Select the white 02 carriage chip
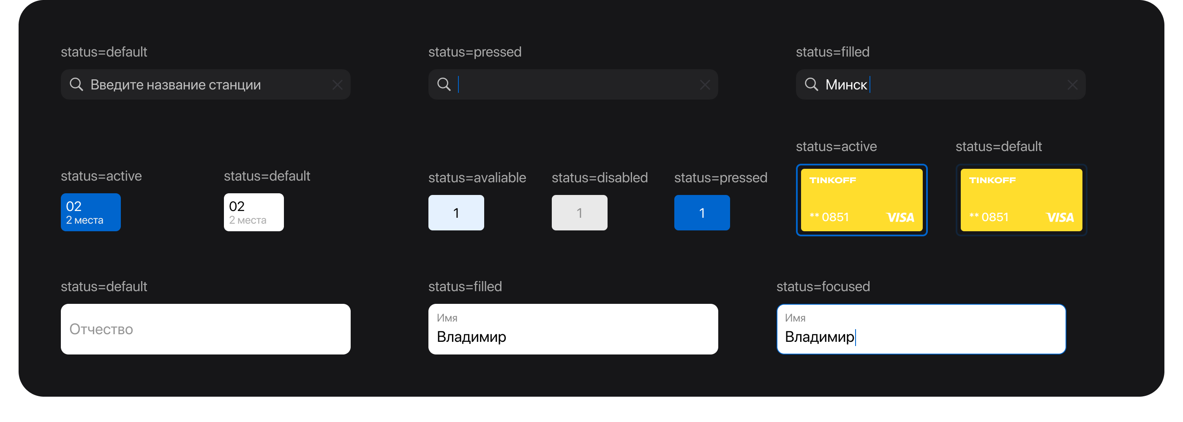 (x=253, y=212)
